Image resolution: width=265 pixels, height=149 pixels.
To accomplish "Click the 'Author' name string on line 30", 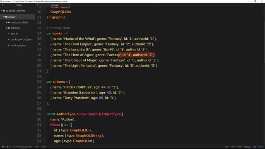I will click(x=67, y=120).
